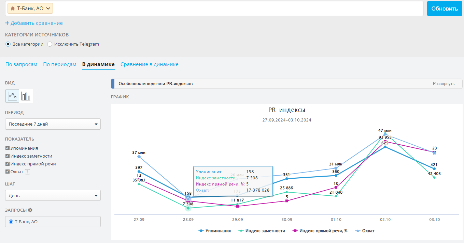Click the Особенности подсчета PR-индексов header

[156, 83]
